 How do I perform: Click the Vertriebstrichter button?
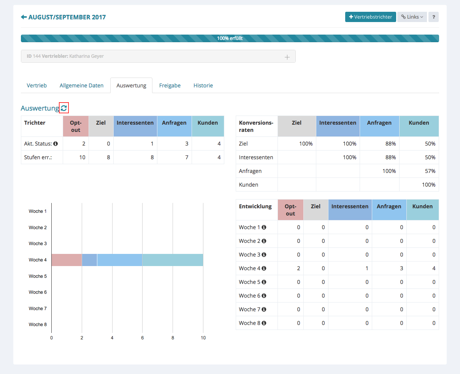[x=370, y=17]
